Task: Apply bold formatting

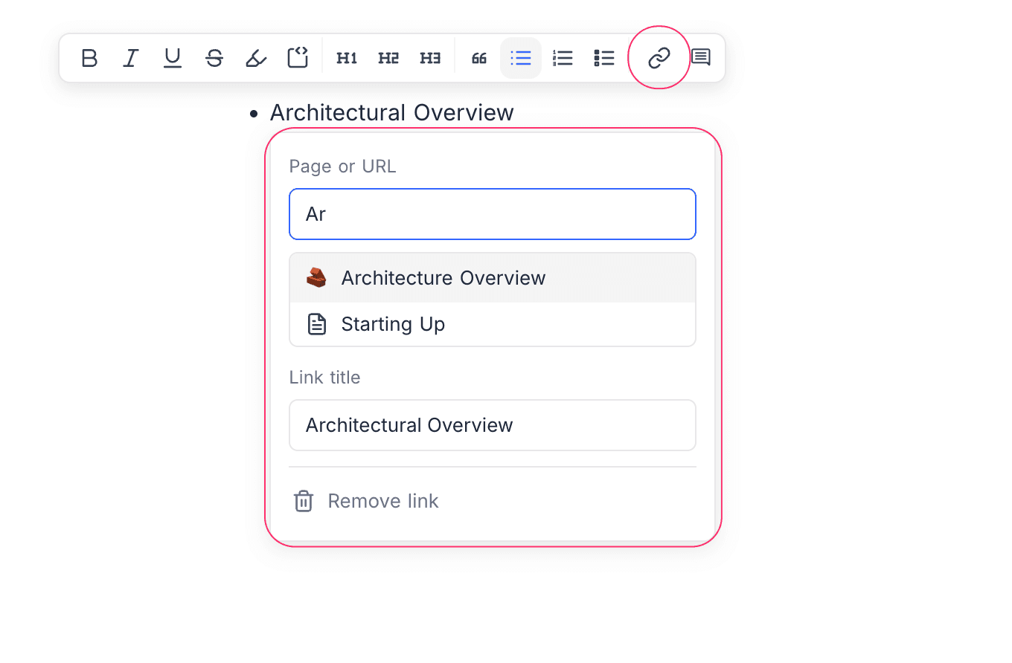Action: point(89,57)
